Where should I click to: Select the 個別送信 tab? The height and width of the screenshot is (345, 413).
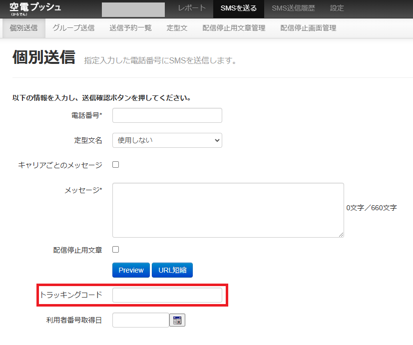coord(23,28)
